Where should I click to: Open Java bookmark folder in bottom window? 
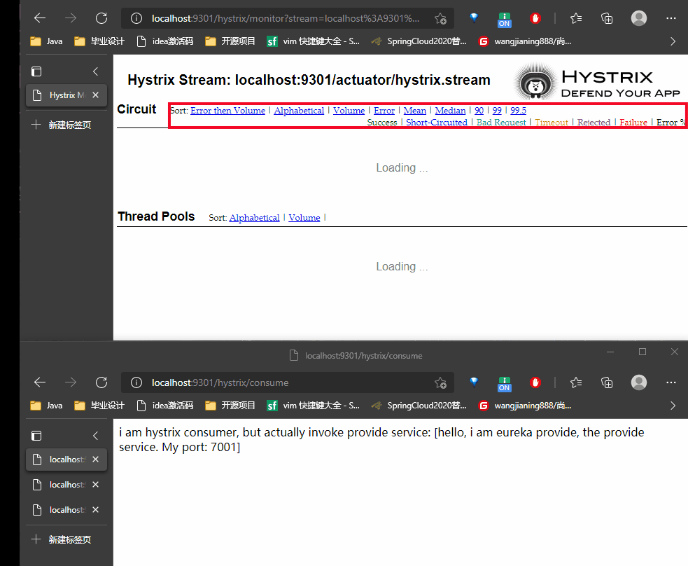(x=46, y=406)
